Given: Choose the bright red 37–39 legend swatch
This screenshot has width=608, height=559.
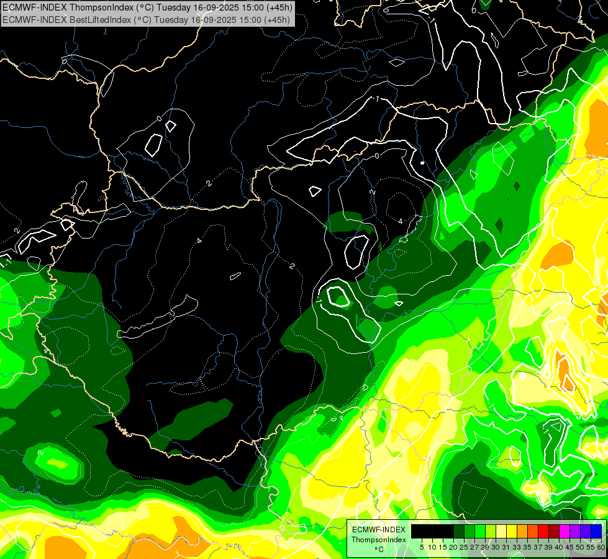Looking at the screenshot, I should pyautogui.click(x=543, y=532).
